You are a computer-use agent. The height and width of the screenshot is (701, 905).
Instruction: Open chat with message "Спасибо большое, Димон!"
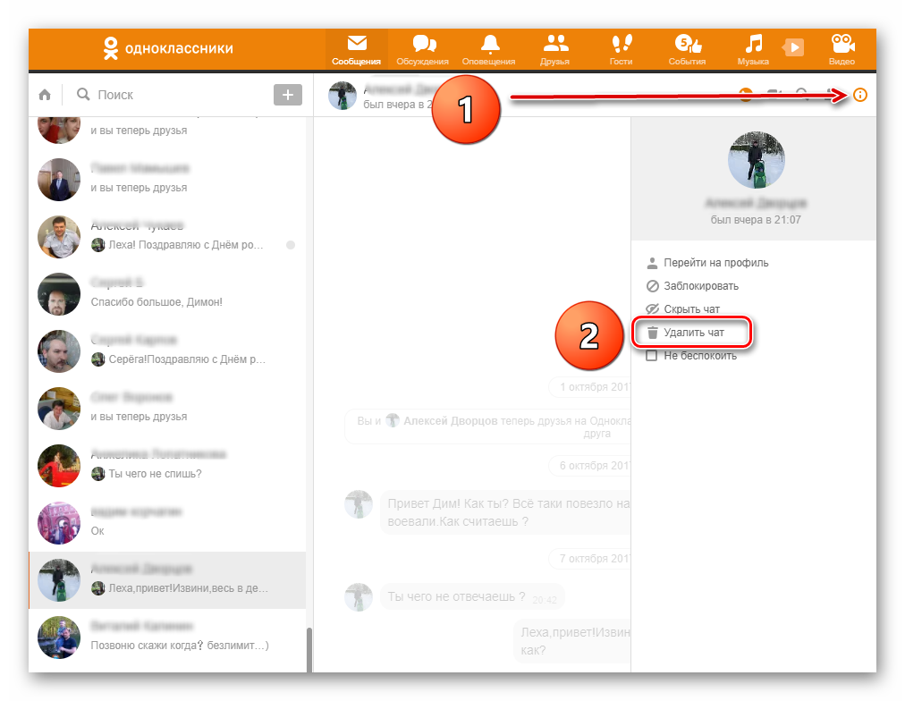point(170,293)
